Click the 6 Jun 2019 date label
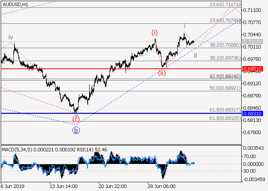268x191 pixels. [x=12, y=187]
